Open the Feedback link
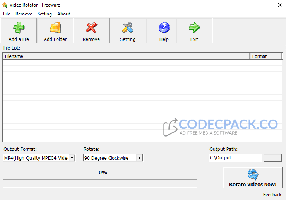Image resolution: width=286 pixels, height=200 pixels. (272, 195)
